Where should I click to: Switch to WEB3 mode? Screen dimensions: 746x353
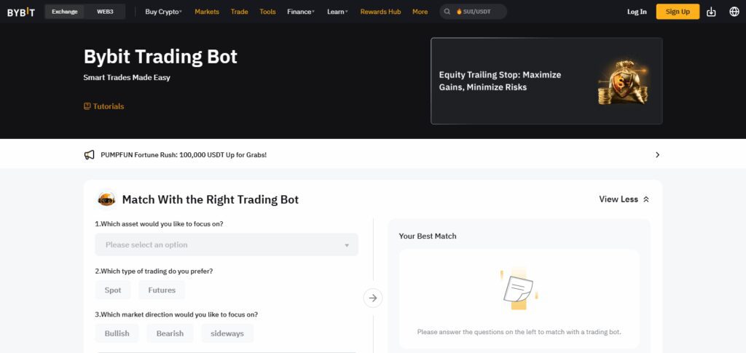(105, 12)
